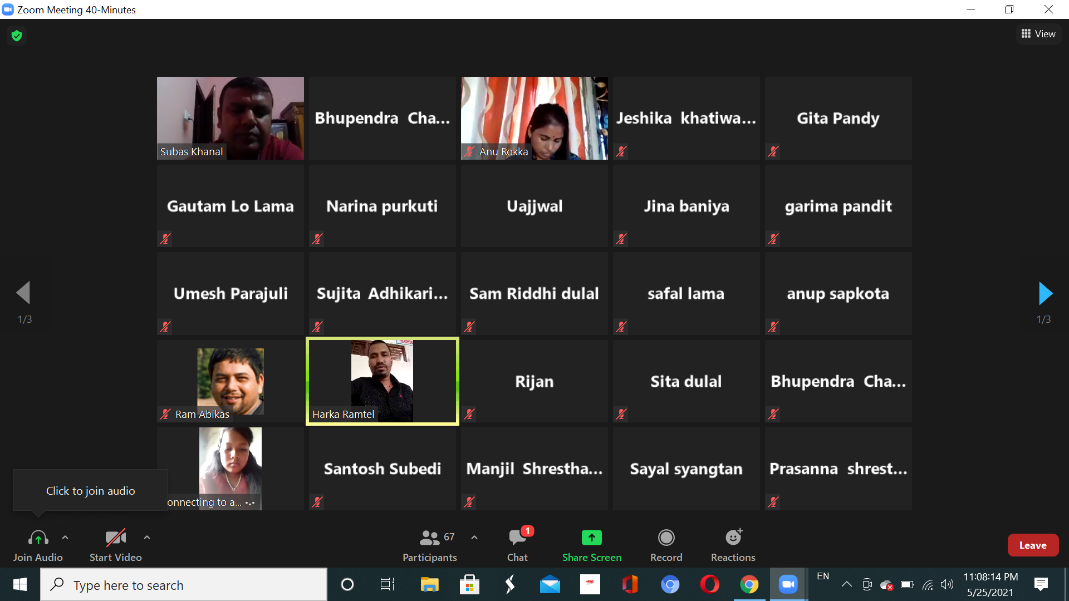Click the green encryption shield icon
The width and height of the screenshot is (1069, 601).
pyautogui.click(x=17, y=36)
